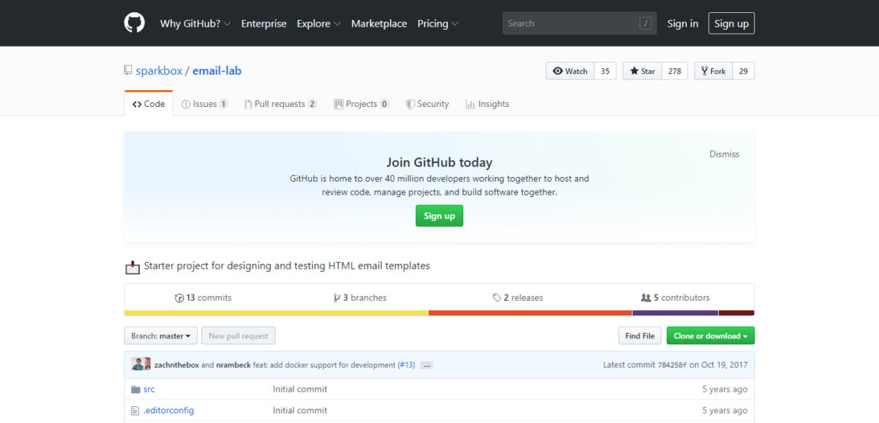The height and width of the screenshot is (423, 879).
Task: Open the #13 pull request link
Action: [x=407, y=365]
